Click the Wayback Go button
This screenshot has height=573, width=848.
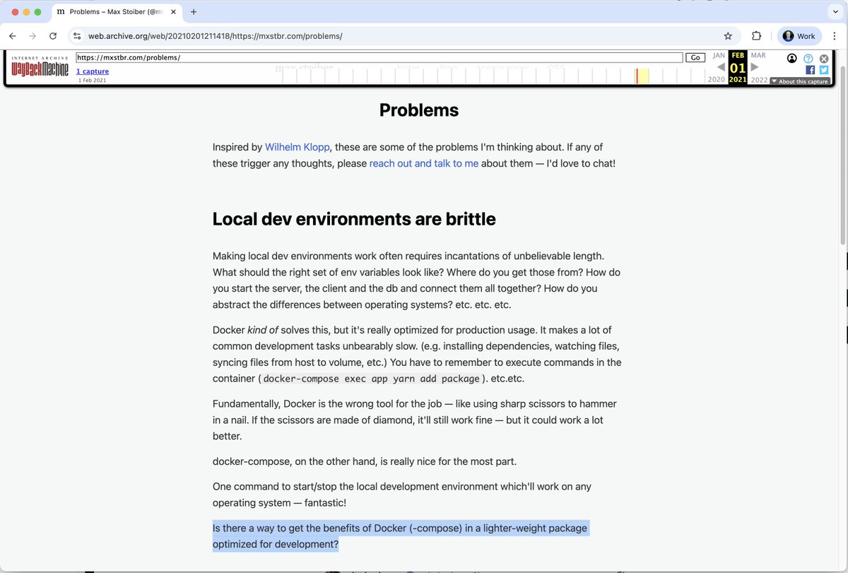click(x=695, y=57)
